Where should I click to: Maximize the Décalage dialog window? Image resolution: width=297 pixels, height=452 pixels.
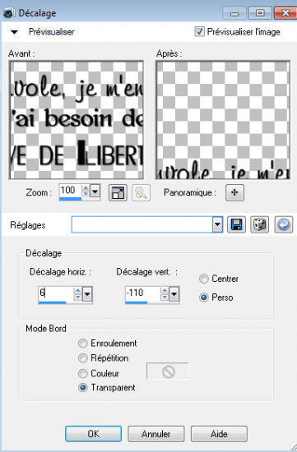[x=260, y=13]
